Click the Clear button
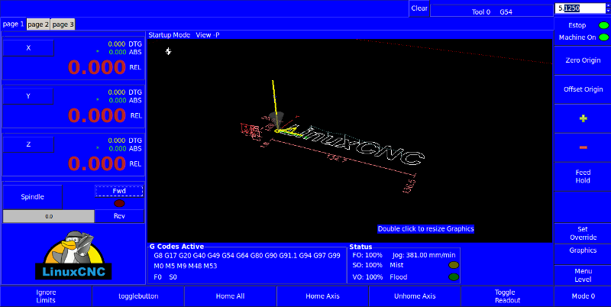 click(419, 8)
